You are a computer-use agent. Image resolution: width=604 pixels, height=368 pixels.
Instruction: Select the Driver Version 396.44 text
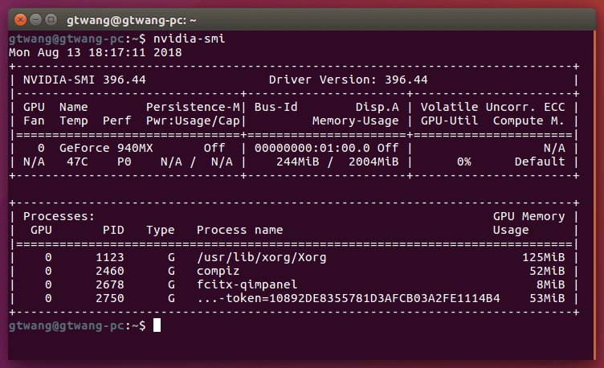click(348, 80)
